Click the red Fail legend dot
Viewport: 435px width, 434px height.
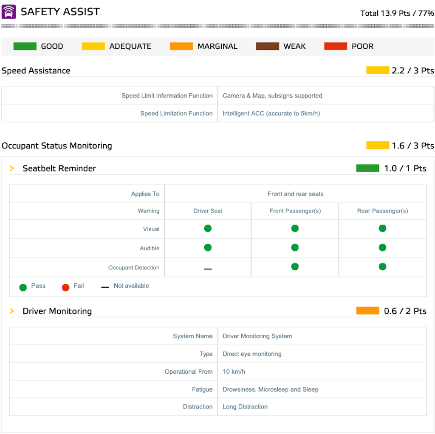[x=65, y=288]
